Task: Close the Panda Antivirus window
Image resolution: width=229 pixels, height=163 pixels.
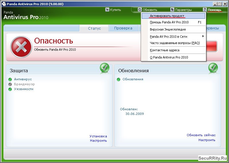Action: 225,4
